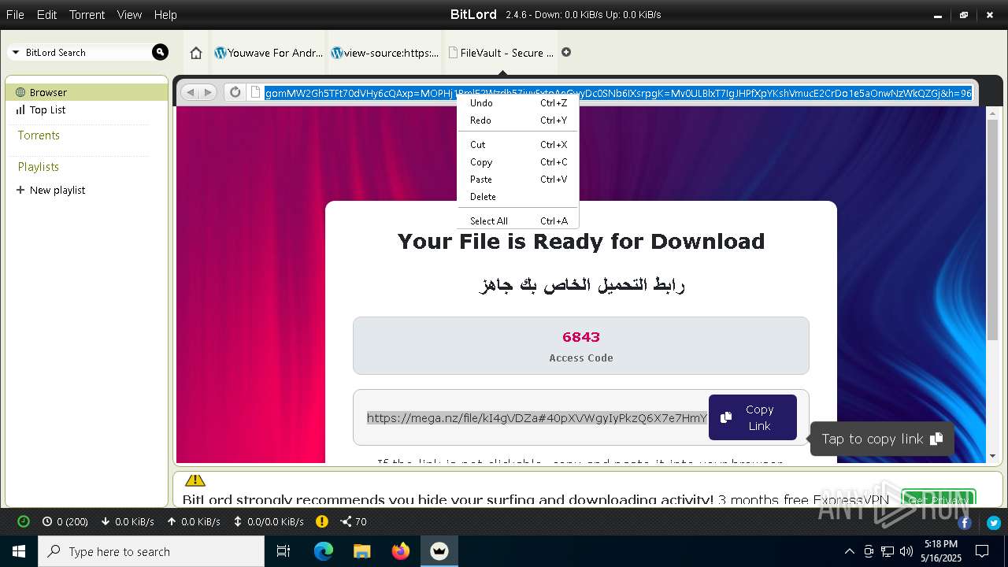This screenshot has height=567, width=1008.
Task: Open the View menu
Action: coord(129,14)
